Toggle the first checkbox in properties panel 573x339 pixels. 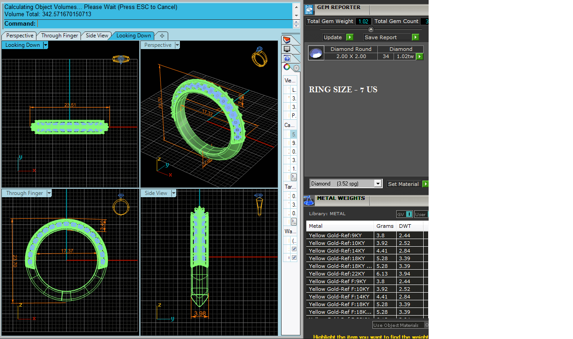point(294,249)
